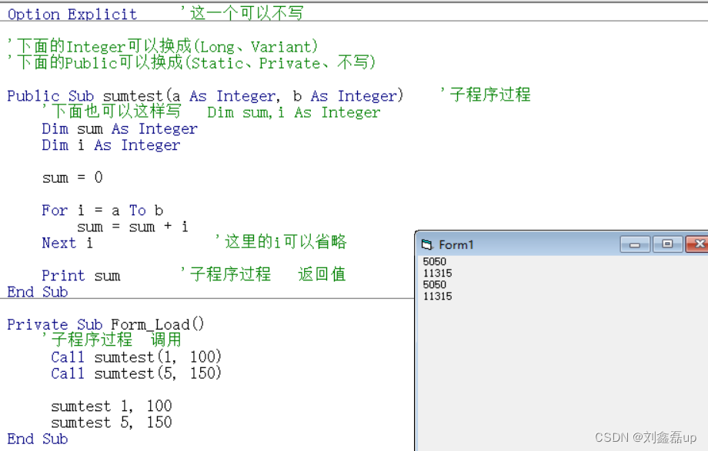Click the comment '这里的i可以省略'

[x=281, y=242]
